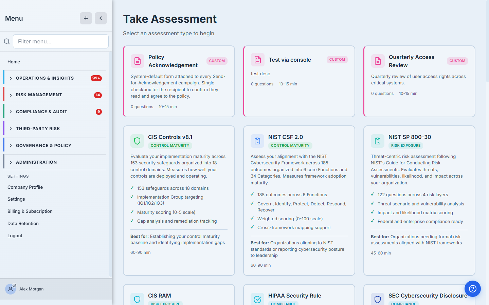
Task: Click the Policy Acknowledgement document icon
Action: tap(138, 61)
